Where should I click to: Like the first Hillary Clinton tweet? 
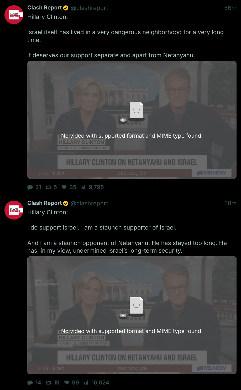(x=64, y=187)
